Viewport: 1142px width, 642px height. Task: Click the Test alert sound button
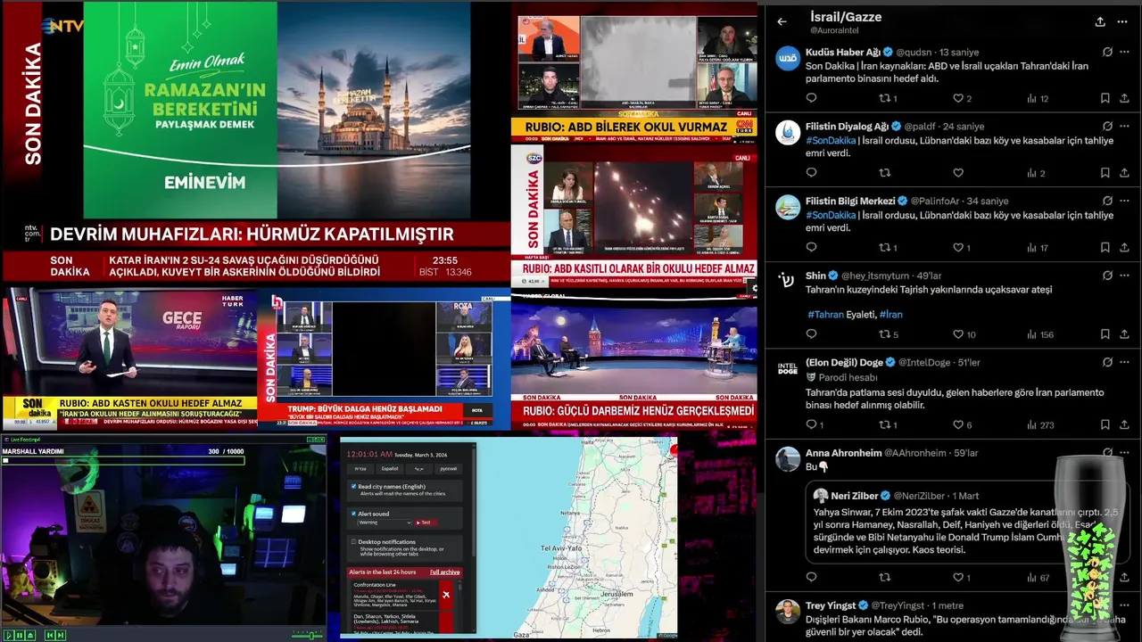[426, 523]
